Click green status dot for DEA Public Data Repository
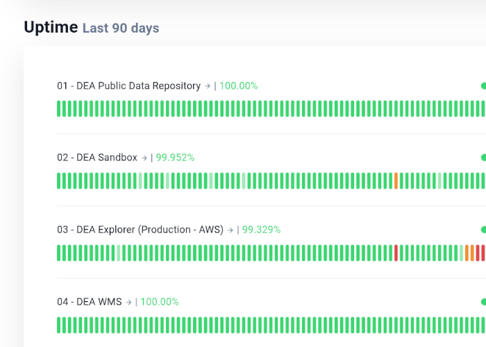Viewport: 486px width, 347px height. point(483,86)
